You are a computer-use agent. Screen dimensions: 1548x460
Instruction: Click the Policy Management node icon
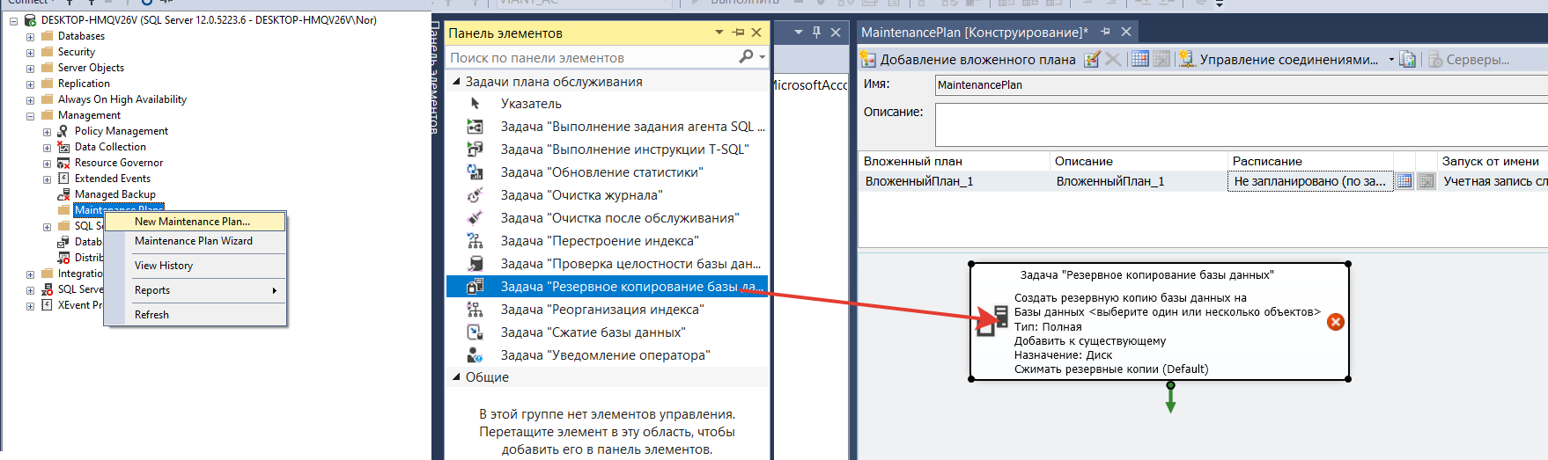point(63,131)
